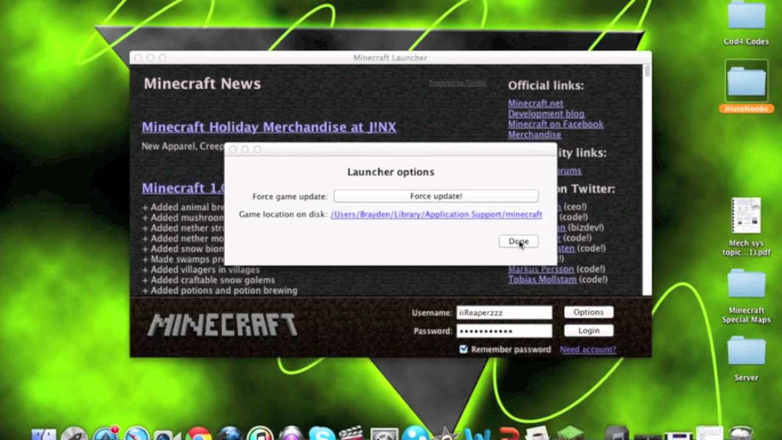Open the Minecraft on Facebook link
Viewport: 782px width, 440px height.
tap(556, 124)
